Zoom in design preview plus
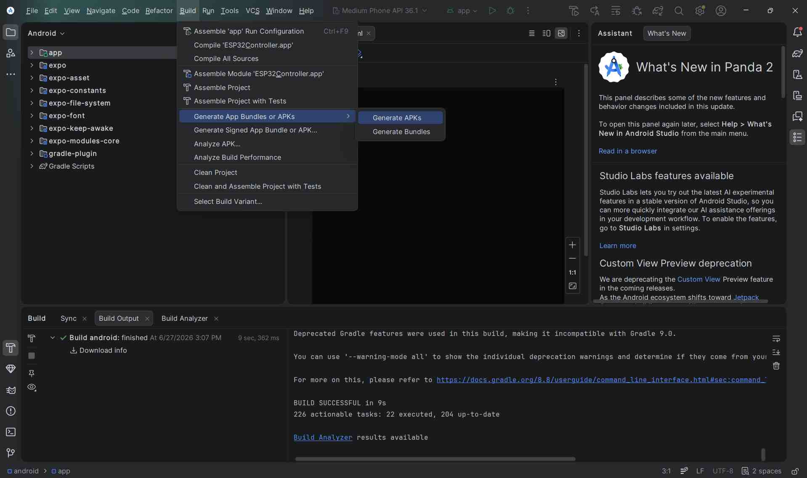Viewport: 807px width, 478px height. (x=572, y=245)
